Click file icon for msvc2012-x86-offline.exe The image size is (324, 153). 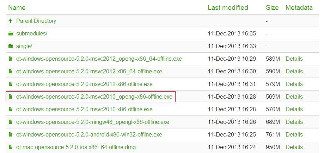tap(10, 84)
